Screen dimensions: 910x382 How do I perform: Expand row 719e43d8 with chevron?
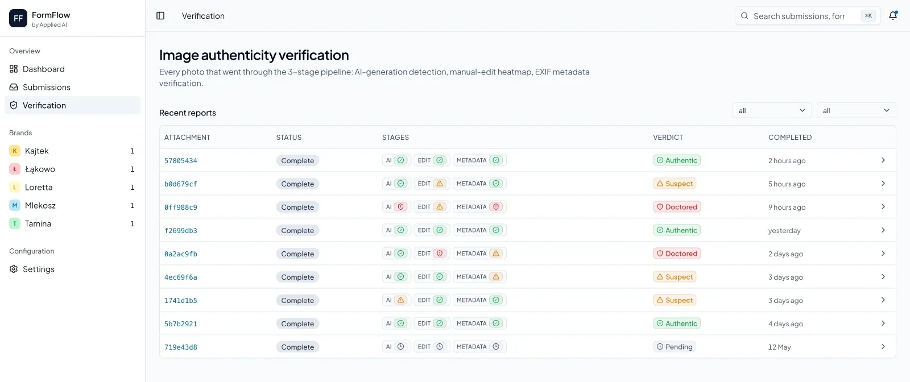pos(883,347)
